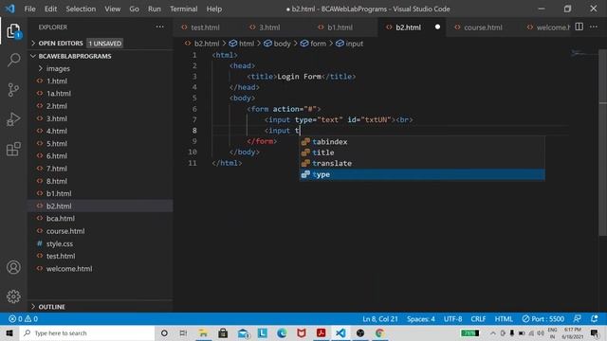Switch to the b1.html tab

click(x=340, y=27)
